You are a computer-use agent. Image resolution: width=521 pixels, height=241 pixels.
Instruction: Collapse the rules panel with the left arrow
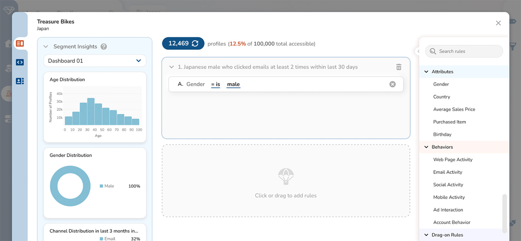click(x=418, y=51)
